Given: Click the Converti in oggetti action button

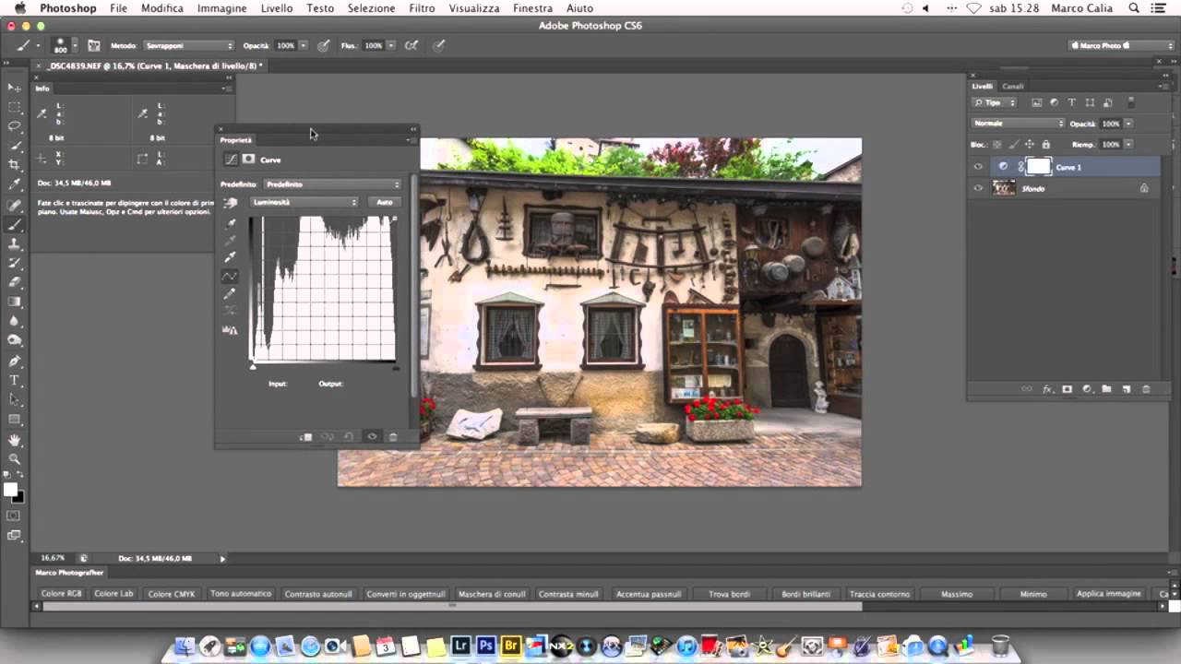Looking at the screenshot, I should pyautogui.click(x=406, y=594).
